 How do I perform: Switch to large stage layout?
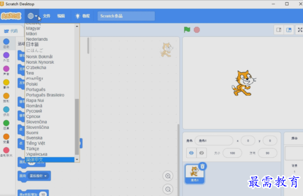(x=289, y=30)
